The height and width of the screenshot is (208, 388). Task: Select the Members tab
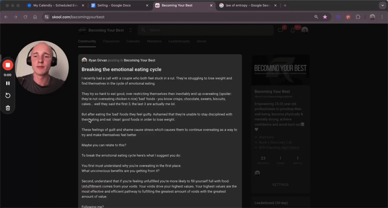(x=154, y=41)
